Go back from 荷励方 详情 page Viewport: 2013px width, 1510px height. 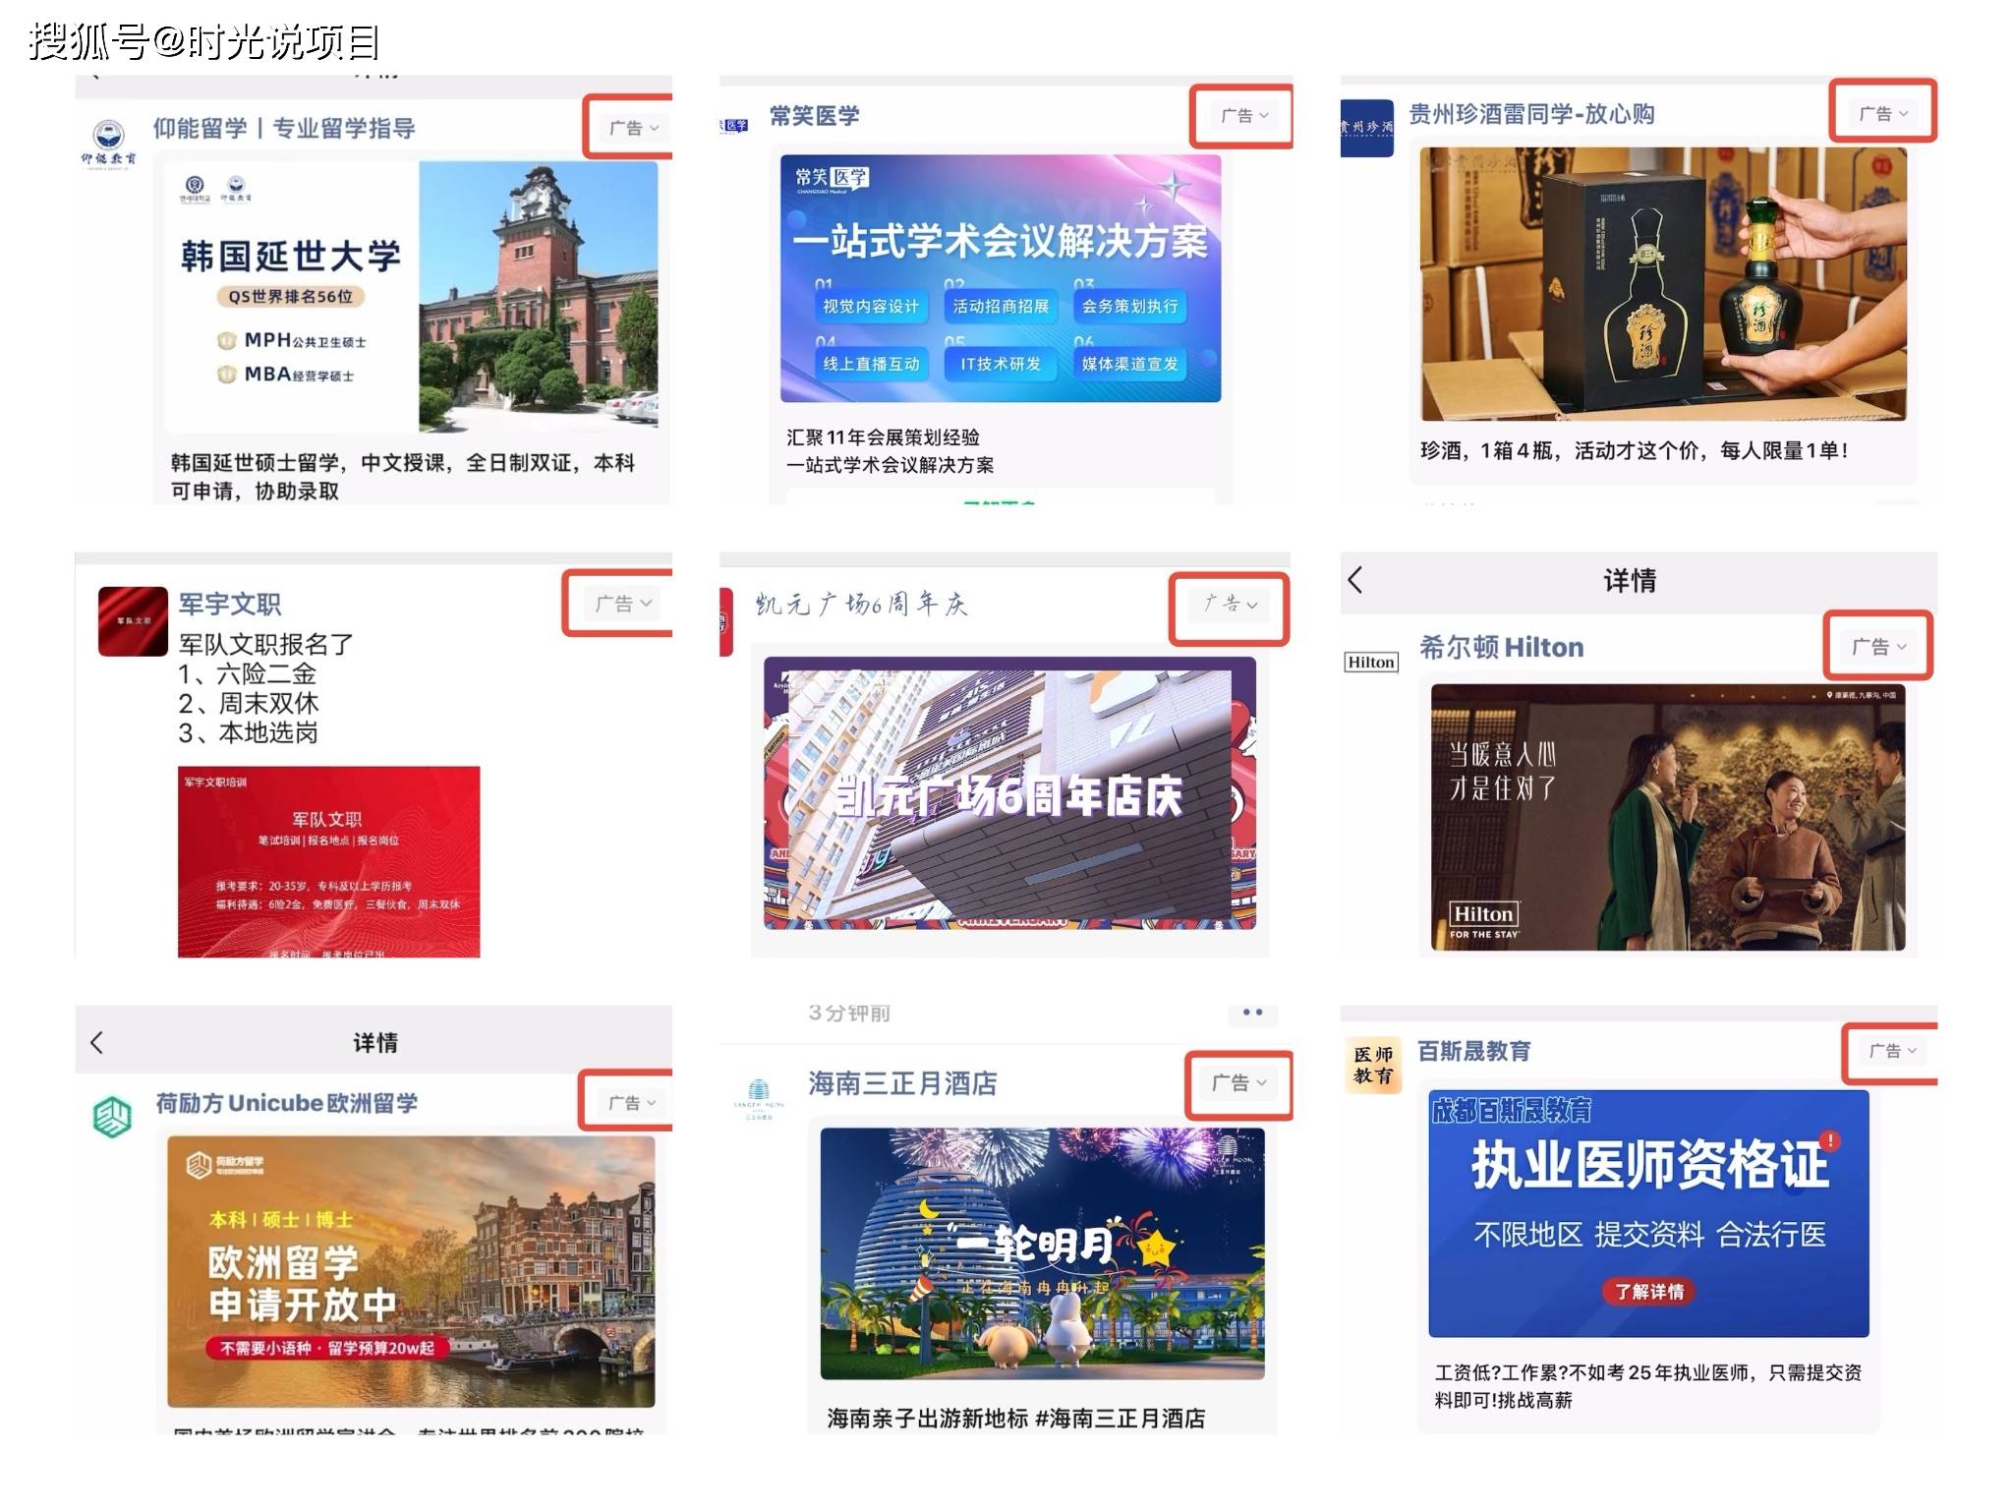click(96, 1043)
